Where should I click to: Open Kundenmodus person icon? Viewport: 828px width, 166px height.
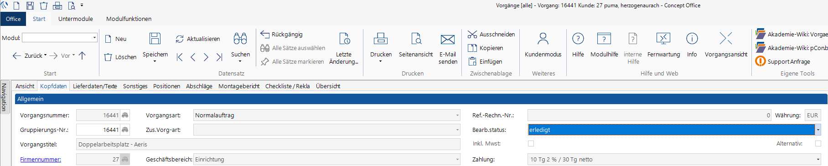(x=543, y=39)
